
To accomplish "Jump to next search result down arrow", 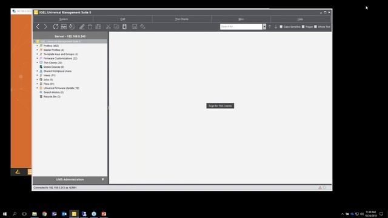I will [x=276, y=27].
